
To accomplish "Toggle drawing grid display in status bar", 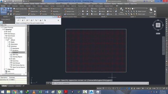I will 103,88.
